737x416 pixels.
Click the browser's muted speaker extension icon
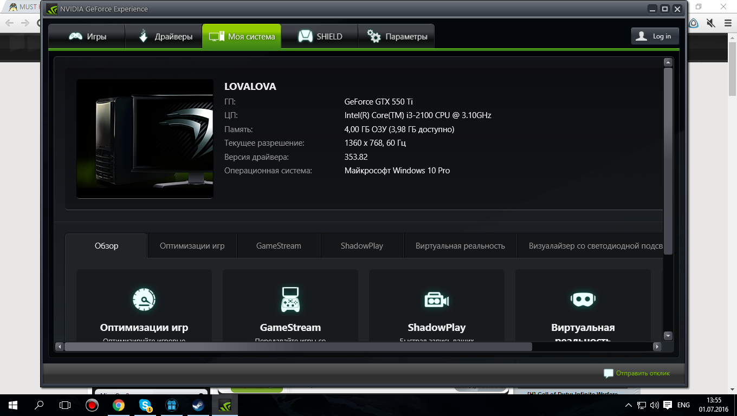(710, 23)
